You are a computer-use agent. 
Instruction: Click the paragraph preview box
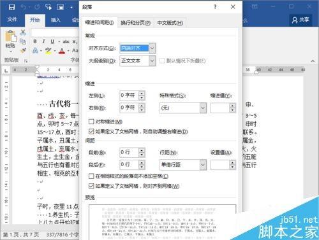162,222
